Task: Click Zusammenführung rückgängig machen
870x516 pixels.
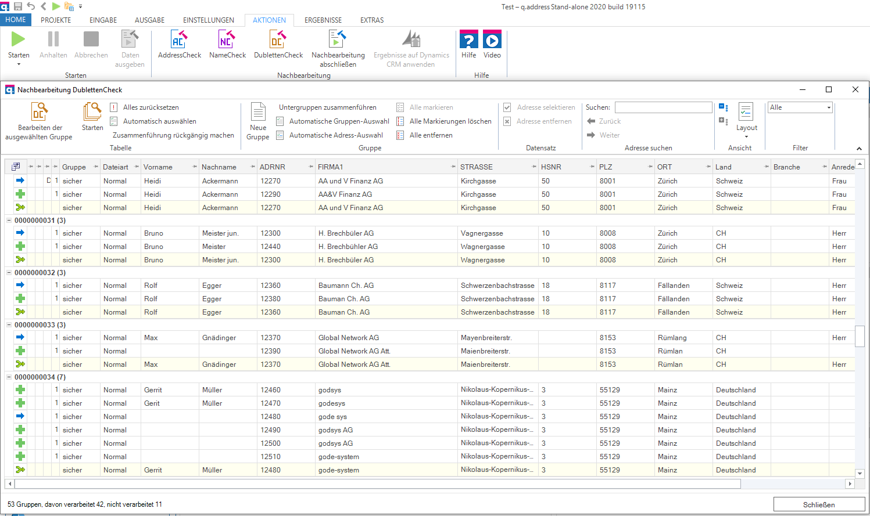Action: [x=173, y=135]
